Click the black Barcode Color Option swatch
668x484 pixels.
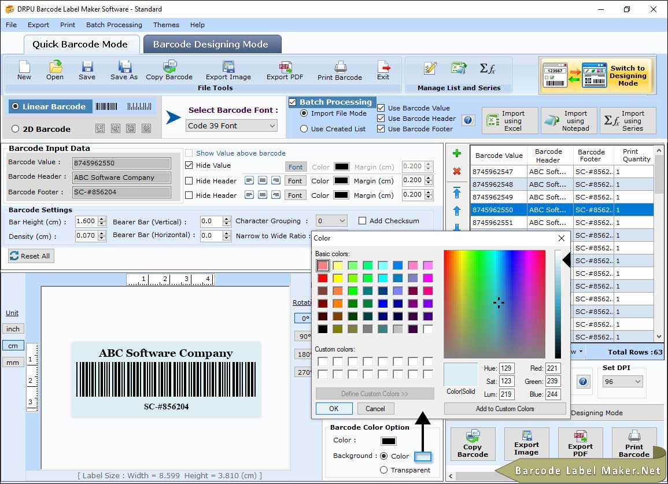tap(389, 441)
